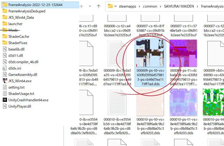Expand the arrow after SAMURAI MAIDEN breadcrumb
The height and width of the screenshot is (146, 224).
click(x=197, y=6)
